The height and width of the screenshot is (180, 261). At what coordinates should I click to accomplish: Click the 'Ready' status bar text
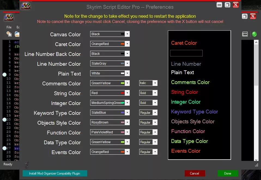click(8, 164)
